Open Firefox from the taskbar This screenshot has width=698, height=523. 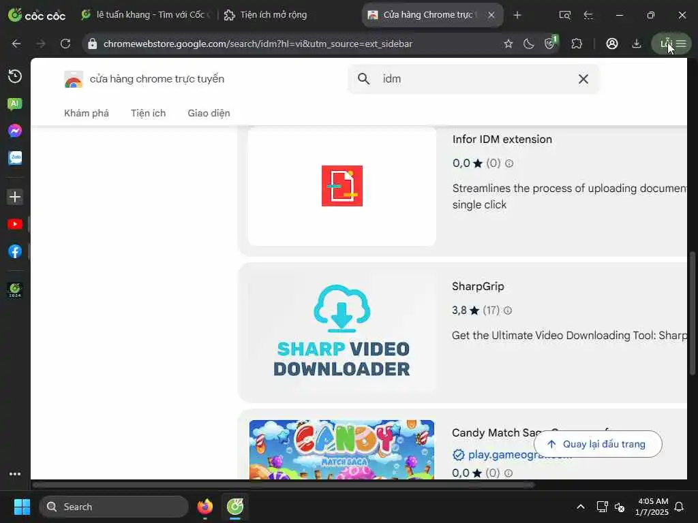[x=204, y=507]
